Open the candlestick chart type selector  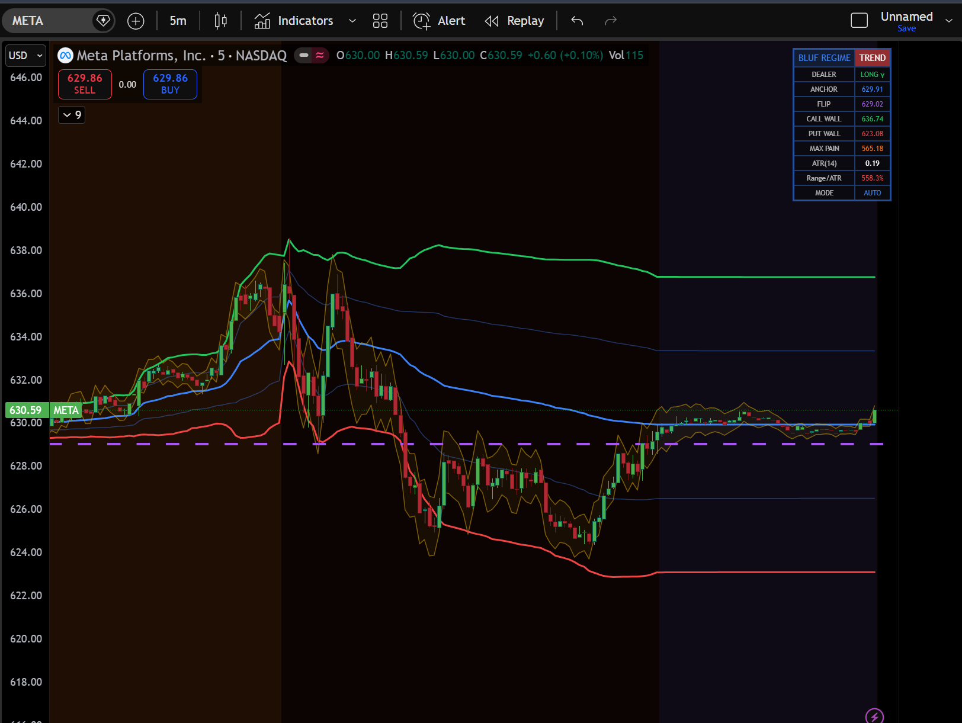[x=220, y=21]
